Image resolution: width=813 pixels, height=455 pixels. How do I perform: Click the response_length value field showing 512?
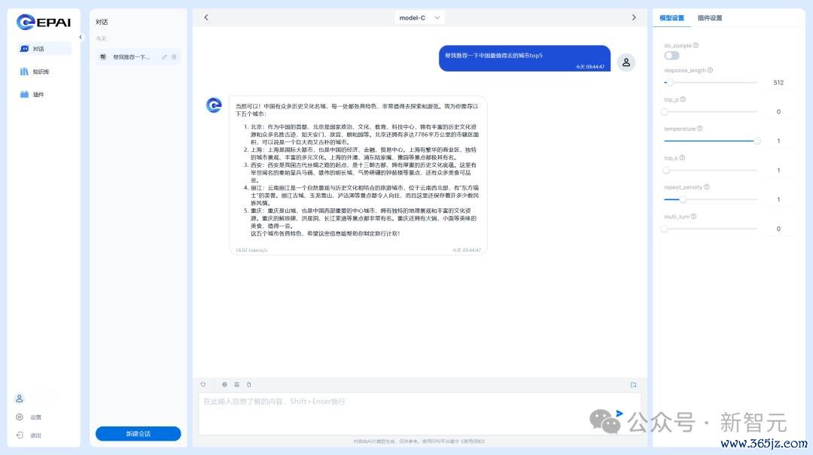pos(778,83)
